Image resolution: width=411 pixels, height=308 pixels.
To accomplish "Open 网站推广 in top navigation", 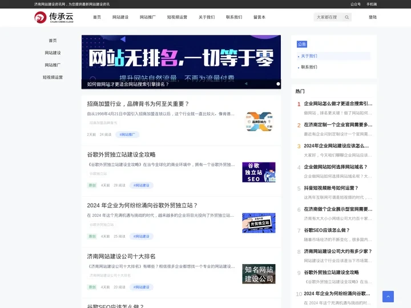I will point(148,17).
